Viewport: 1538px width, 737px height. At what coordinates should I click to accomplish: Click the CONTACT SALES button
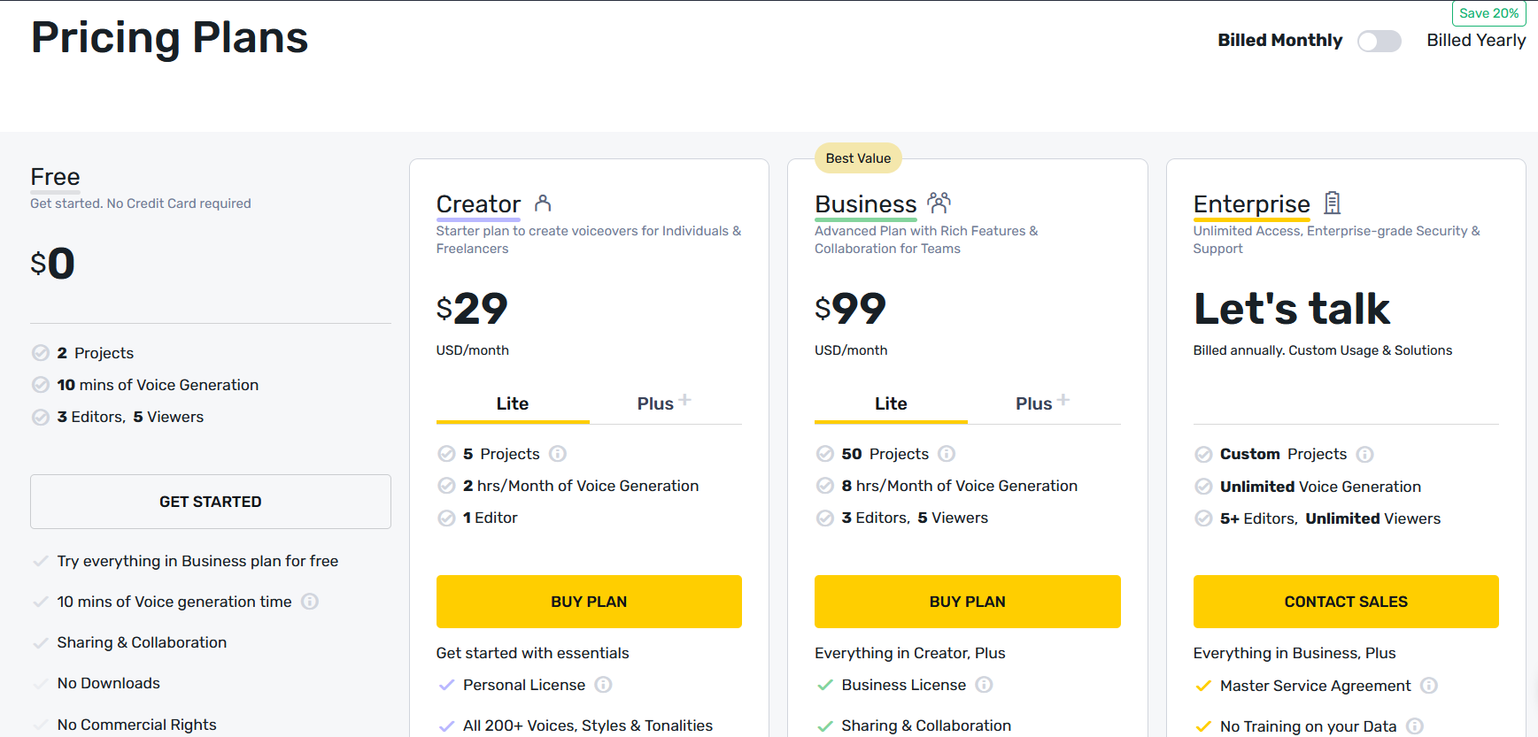point(1346,602)
